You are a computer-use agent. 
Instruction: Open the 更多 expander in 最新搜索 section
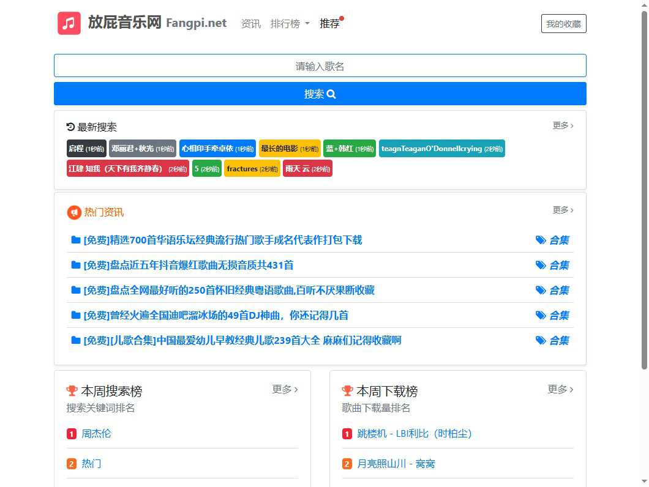[x=562, y=125]
